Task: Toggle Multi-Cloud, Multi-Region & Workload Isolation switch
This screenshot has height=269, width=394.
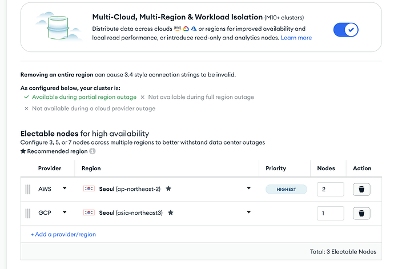Action: coord(345,29)
